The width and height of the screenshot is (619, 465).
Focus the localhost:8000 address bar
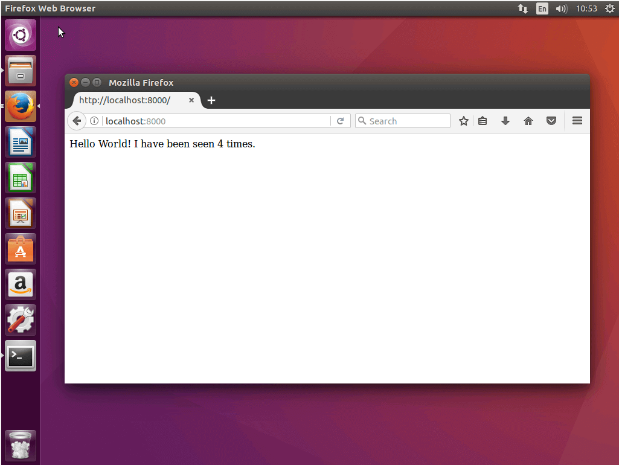click(x=217, y=121)
